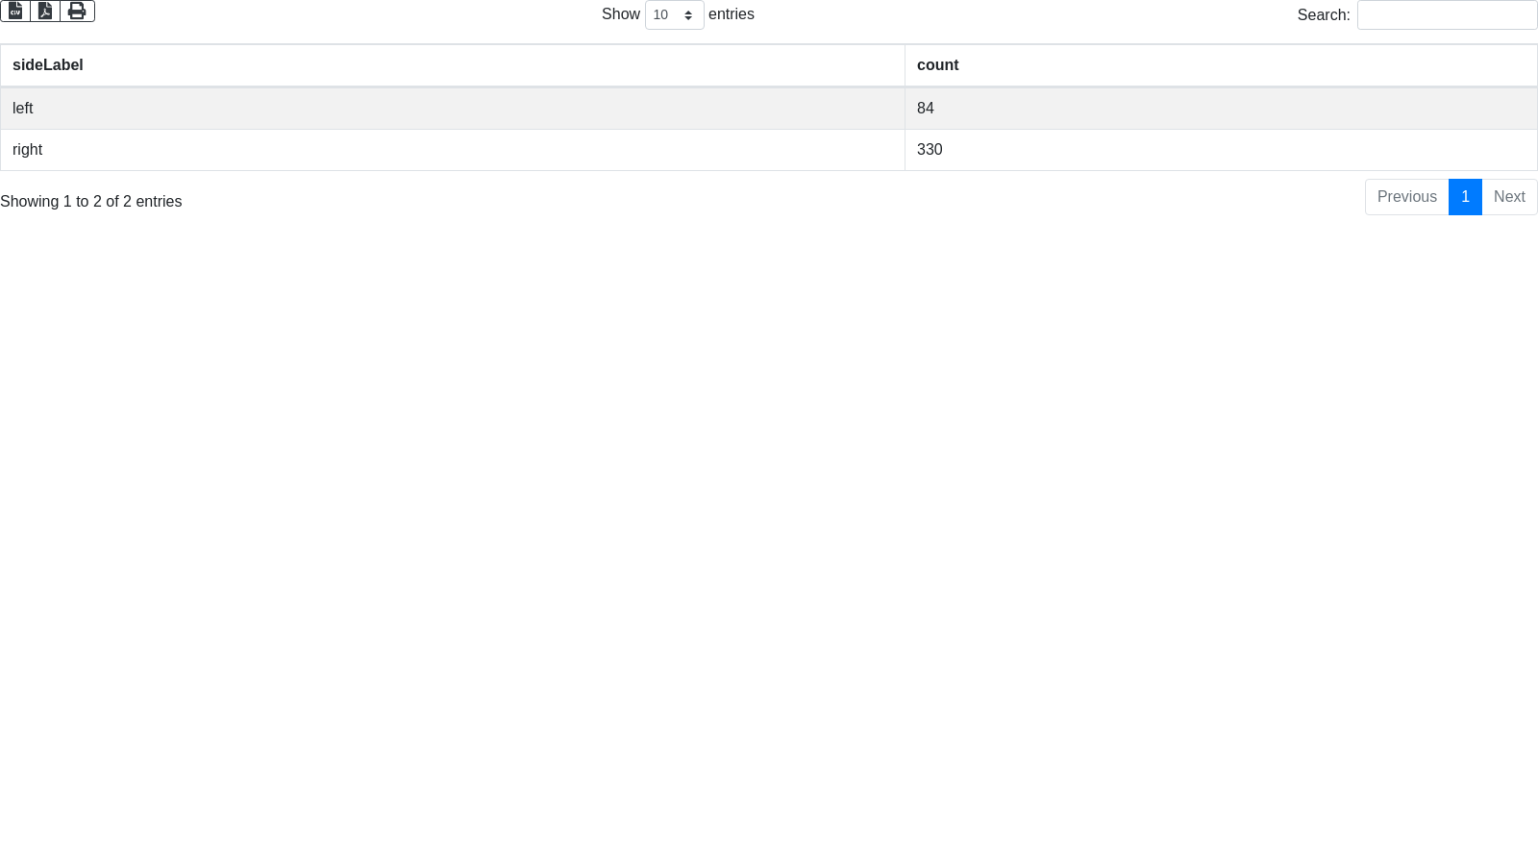This screenshot has width=1538, height=865.
Task: Sort the table by sideLabel column
Action: click(48, 65)
